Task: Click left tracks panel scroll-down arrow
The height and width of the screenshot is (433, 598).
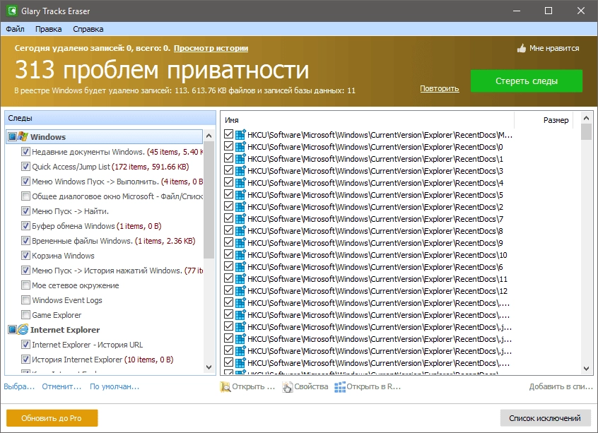Action: tap(209, 367)
